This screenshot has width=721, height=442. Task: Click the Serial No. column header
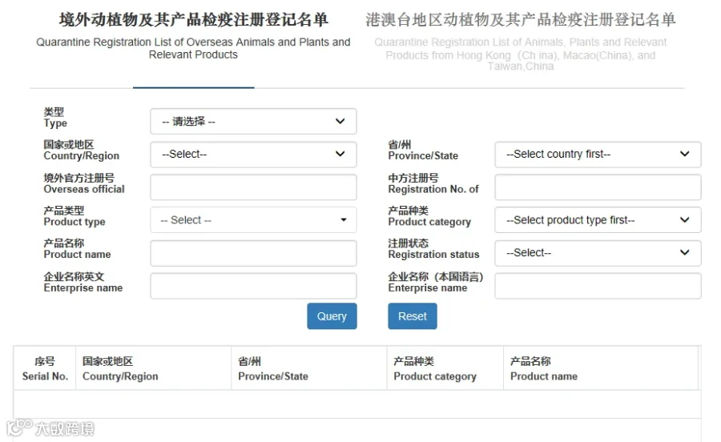[x=45, y=368]
